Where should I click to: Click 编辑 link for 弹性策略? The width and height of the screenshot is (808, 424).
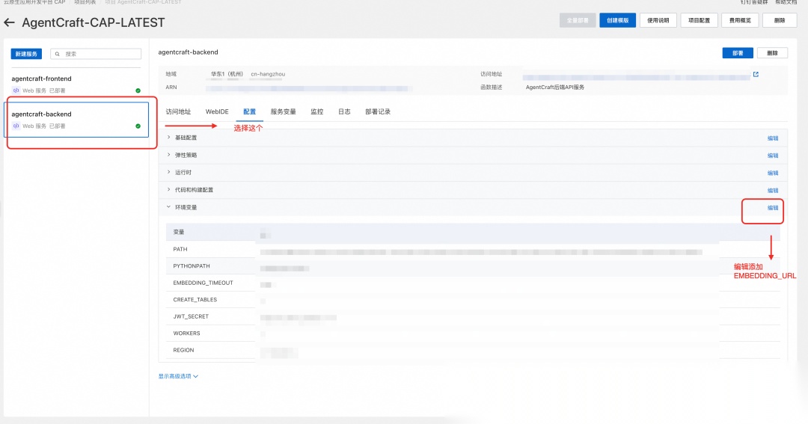click(773, 156)
